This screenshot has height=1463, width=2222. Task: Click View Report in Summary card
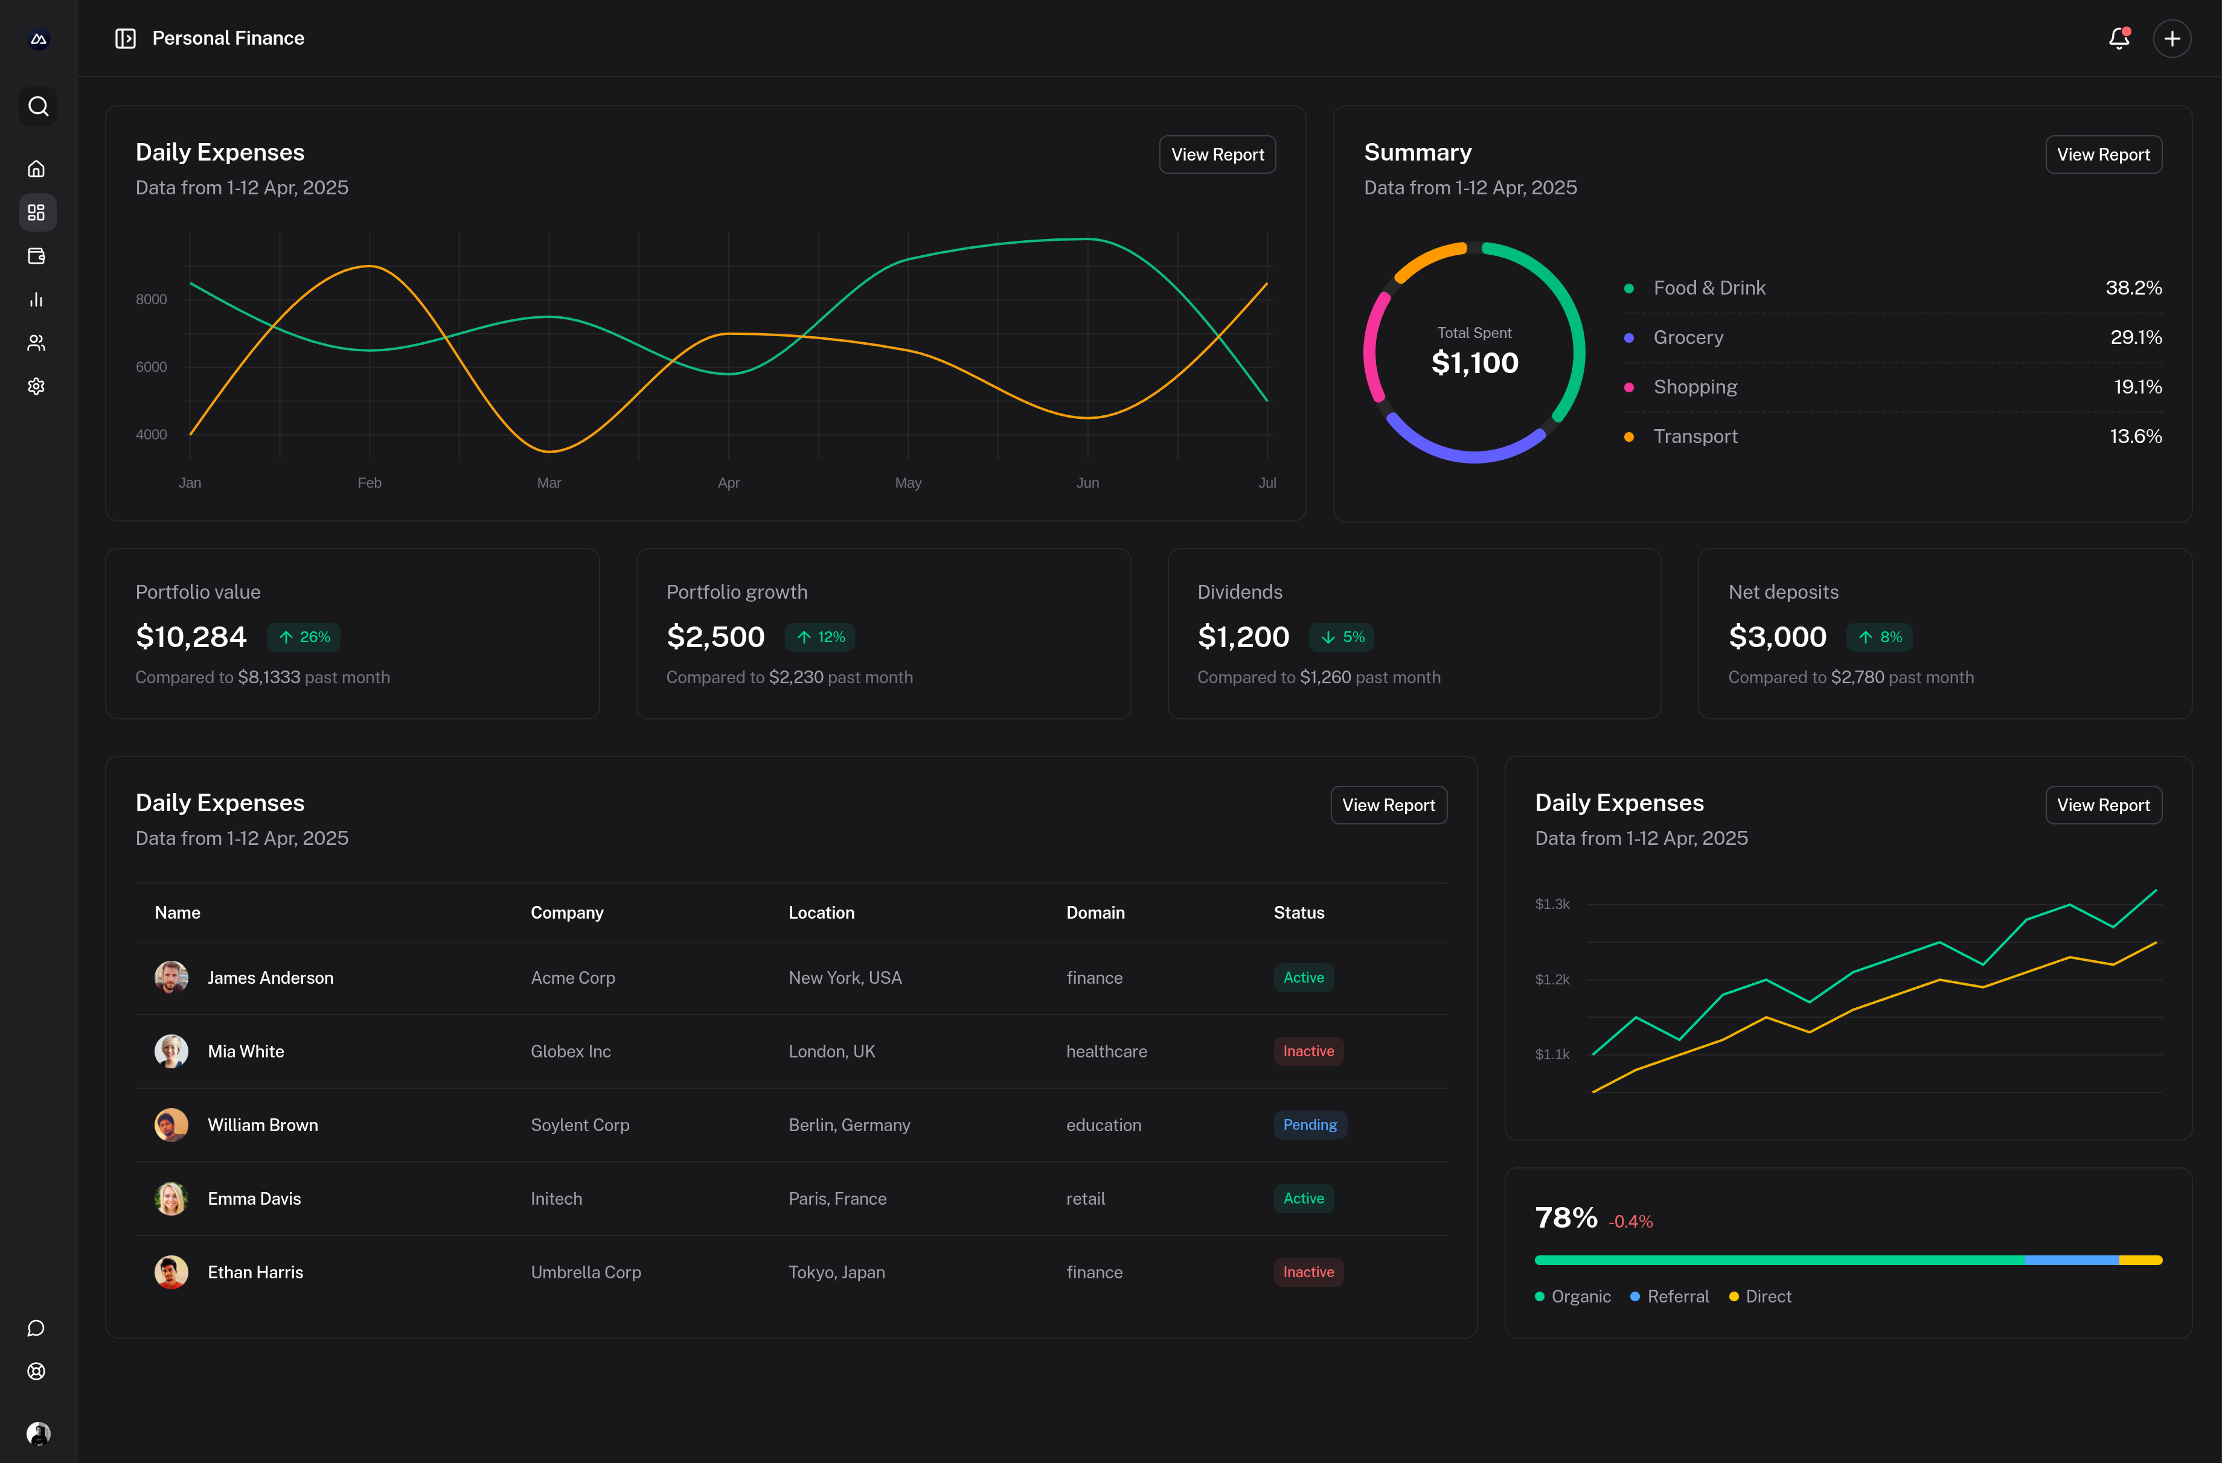point(2102,155)
